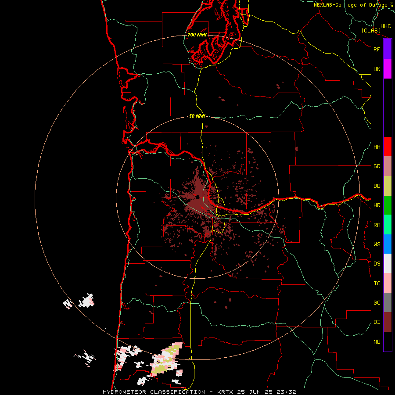Click the black radar site dot

click(x=197, y=198)
